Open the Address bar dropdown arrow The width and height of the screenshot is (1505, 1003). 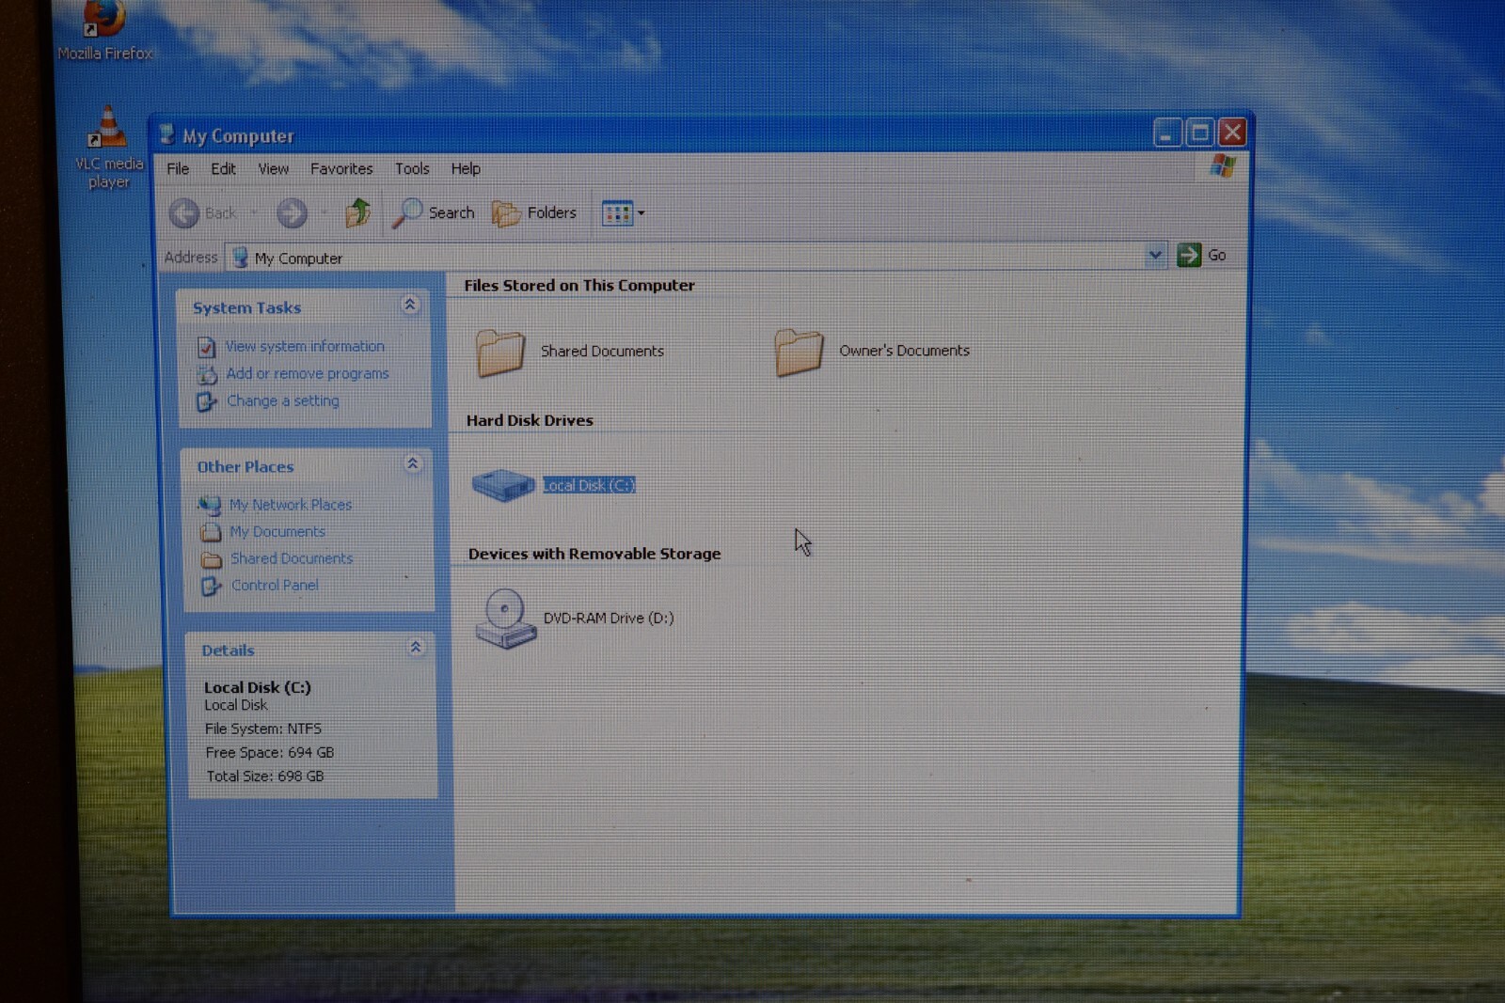coord(1155,255)
